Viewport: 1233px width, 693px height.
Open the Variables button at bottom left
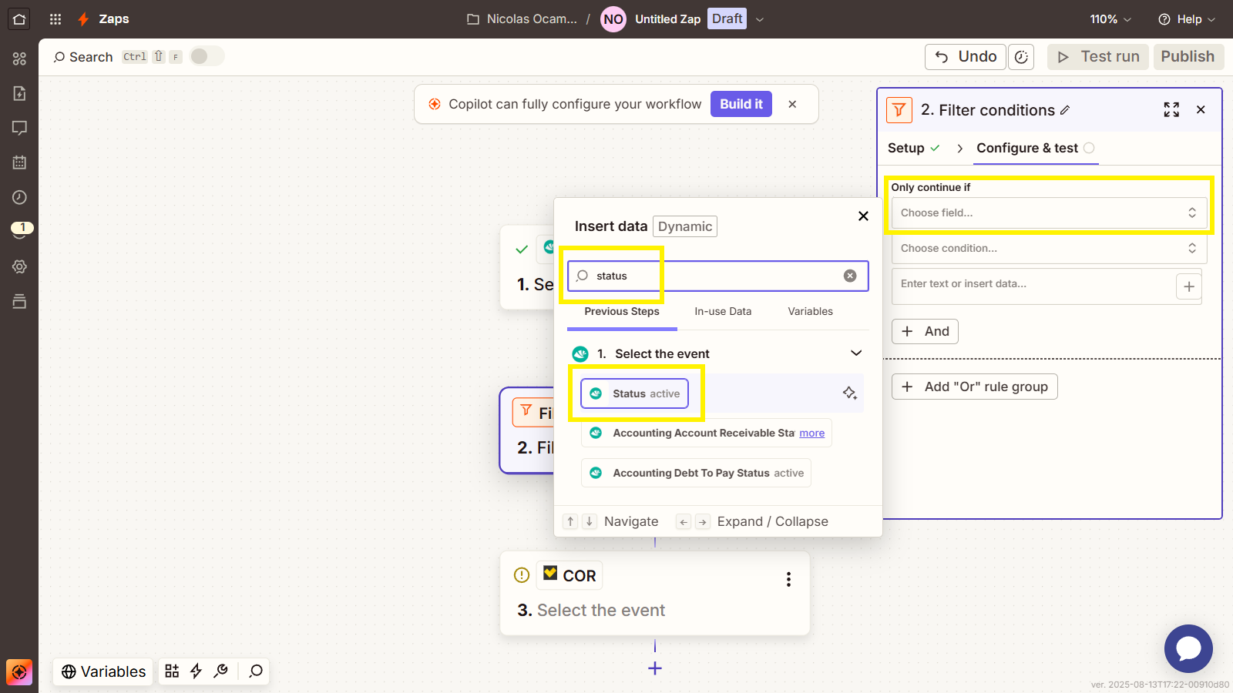(103, 671)
